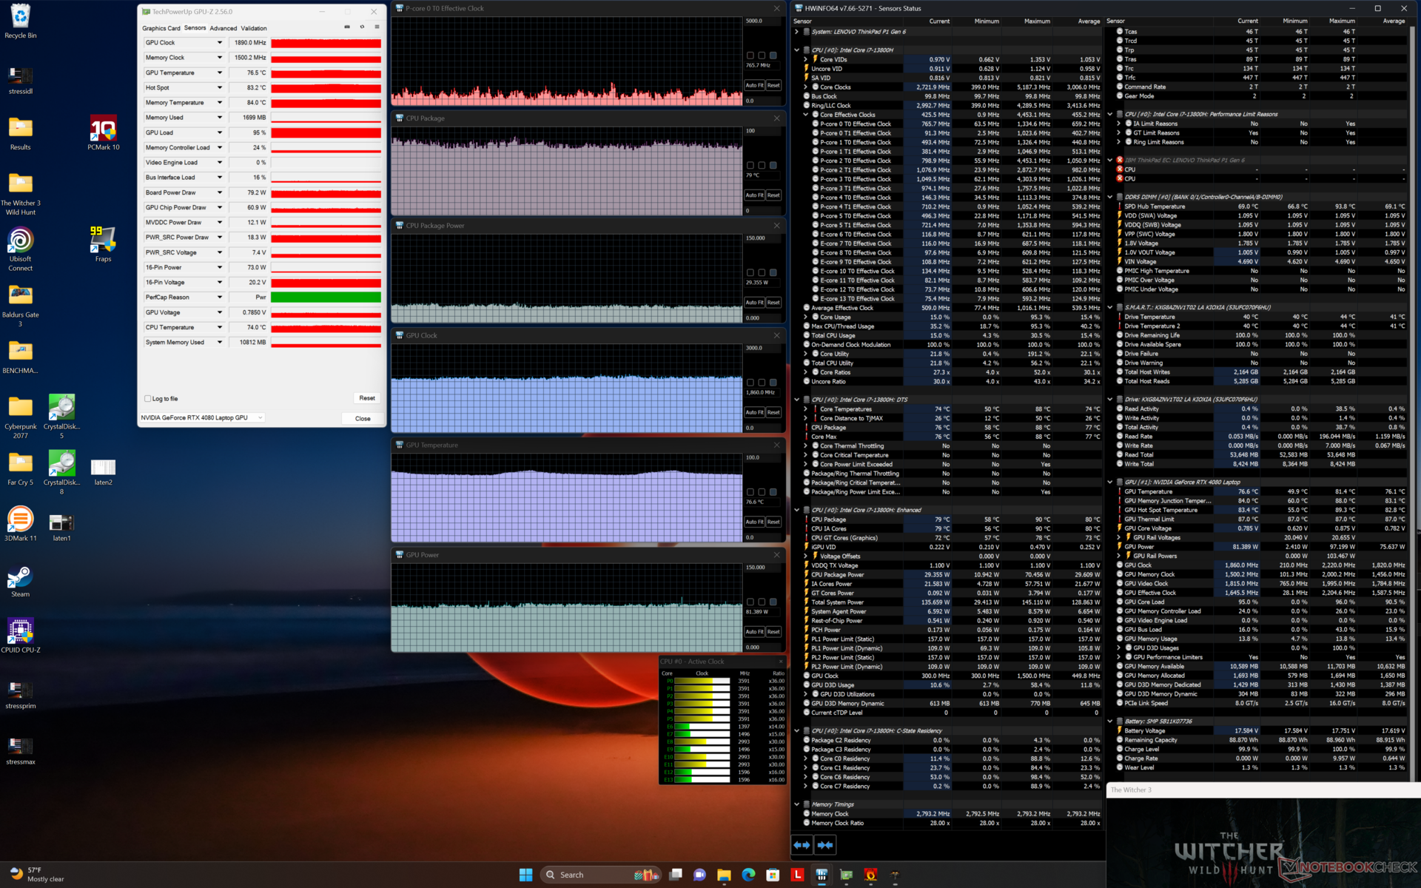The width and height of the screenshot is (1421, 888).
Task: Select Ubisoft Connect desktop icon
Action: coord(21,249)
